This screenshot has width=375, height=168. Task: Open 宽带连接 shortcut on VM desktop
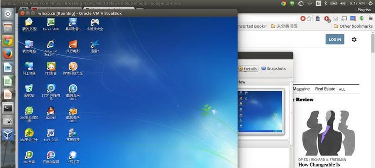(73, 135)
